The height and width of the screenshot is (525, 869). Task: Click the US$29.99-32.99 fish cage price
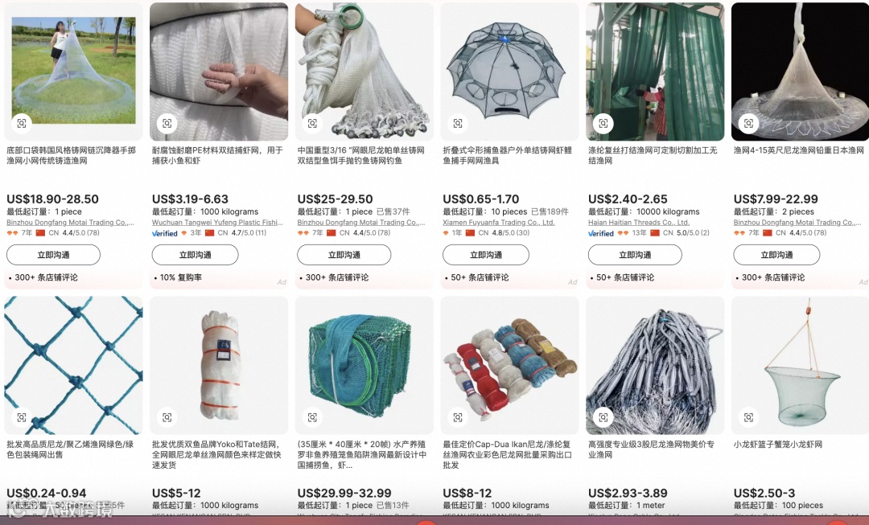pyautogui.click(x=344, y=493)
